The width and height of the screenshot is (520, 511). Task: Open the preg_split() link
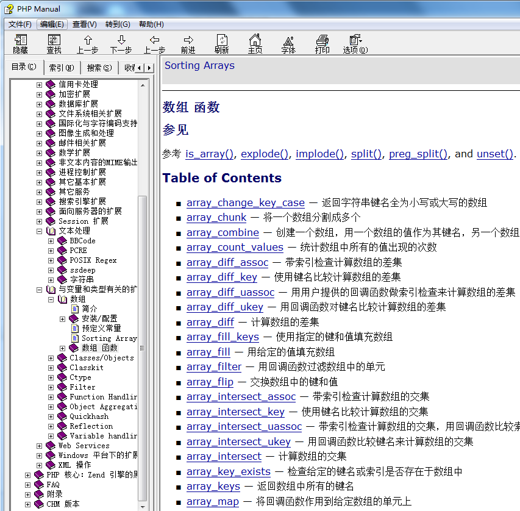[418, 154]
